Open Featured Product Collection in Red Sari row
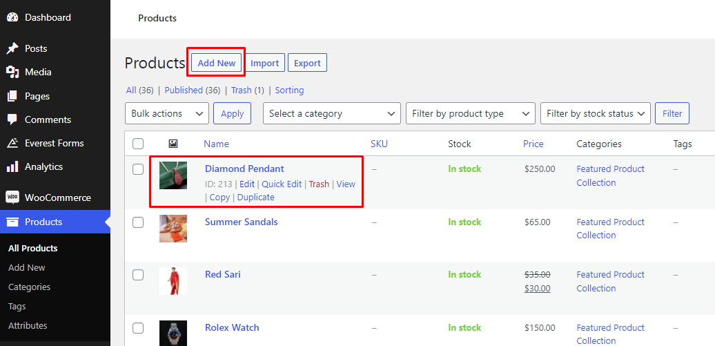 pos(611,281)
